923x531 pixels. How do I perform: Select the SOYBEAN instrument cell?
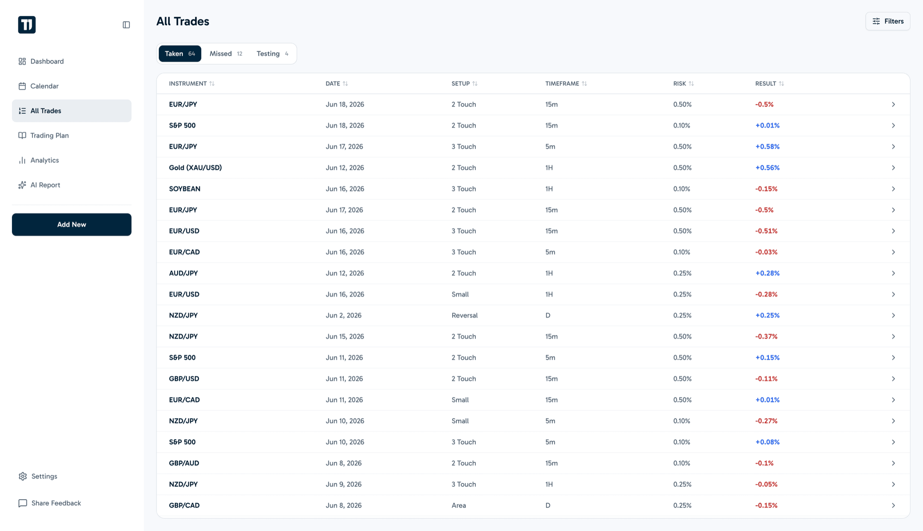(x=185, y=189)
